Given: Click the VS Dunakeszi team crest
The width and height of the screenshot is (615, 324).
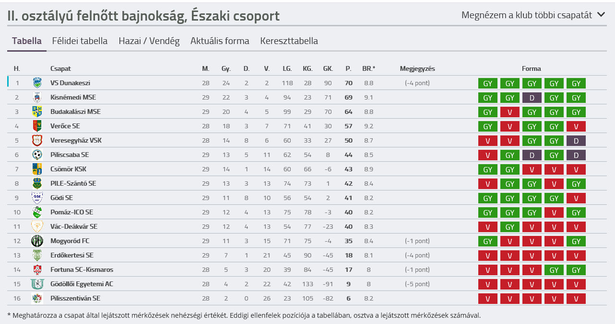Looking at the screenshot, I should pyautogui.click(x=37, y=83).
